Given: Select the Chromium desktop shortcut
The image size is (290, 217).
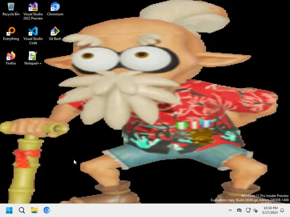Looking at the screenshot, I should click(55, 9).
